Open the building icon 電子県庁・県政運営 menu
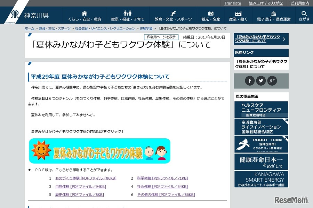313x208 pixels. pyautogui.click(x=274, y=16)
